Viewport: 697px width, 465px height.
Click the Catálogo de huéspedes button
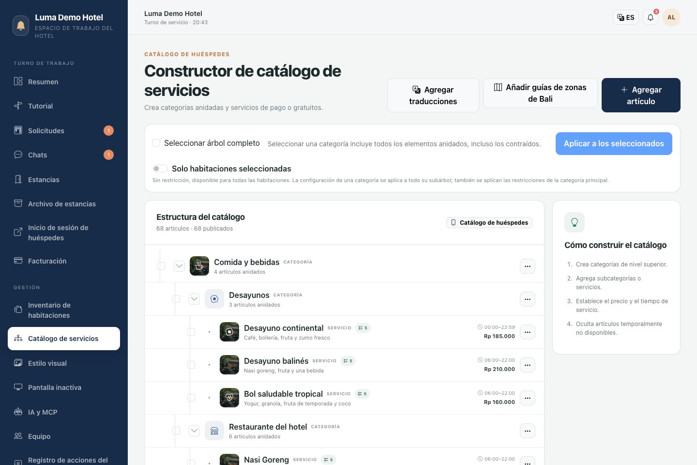pyautogui.click(x=489, y=223)
